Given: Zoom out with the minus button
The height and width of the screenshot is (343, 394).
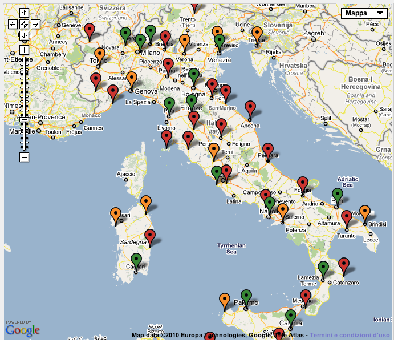Looking at the screenshot, I should point(24,158).
